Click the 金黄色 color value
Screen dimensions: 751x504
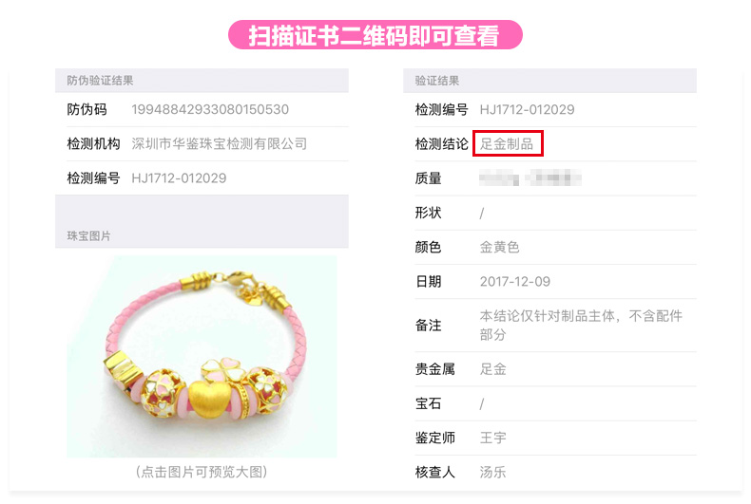tap(499, 247)
